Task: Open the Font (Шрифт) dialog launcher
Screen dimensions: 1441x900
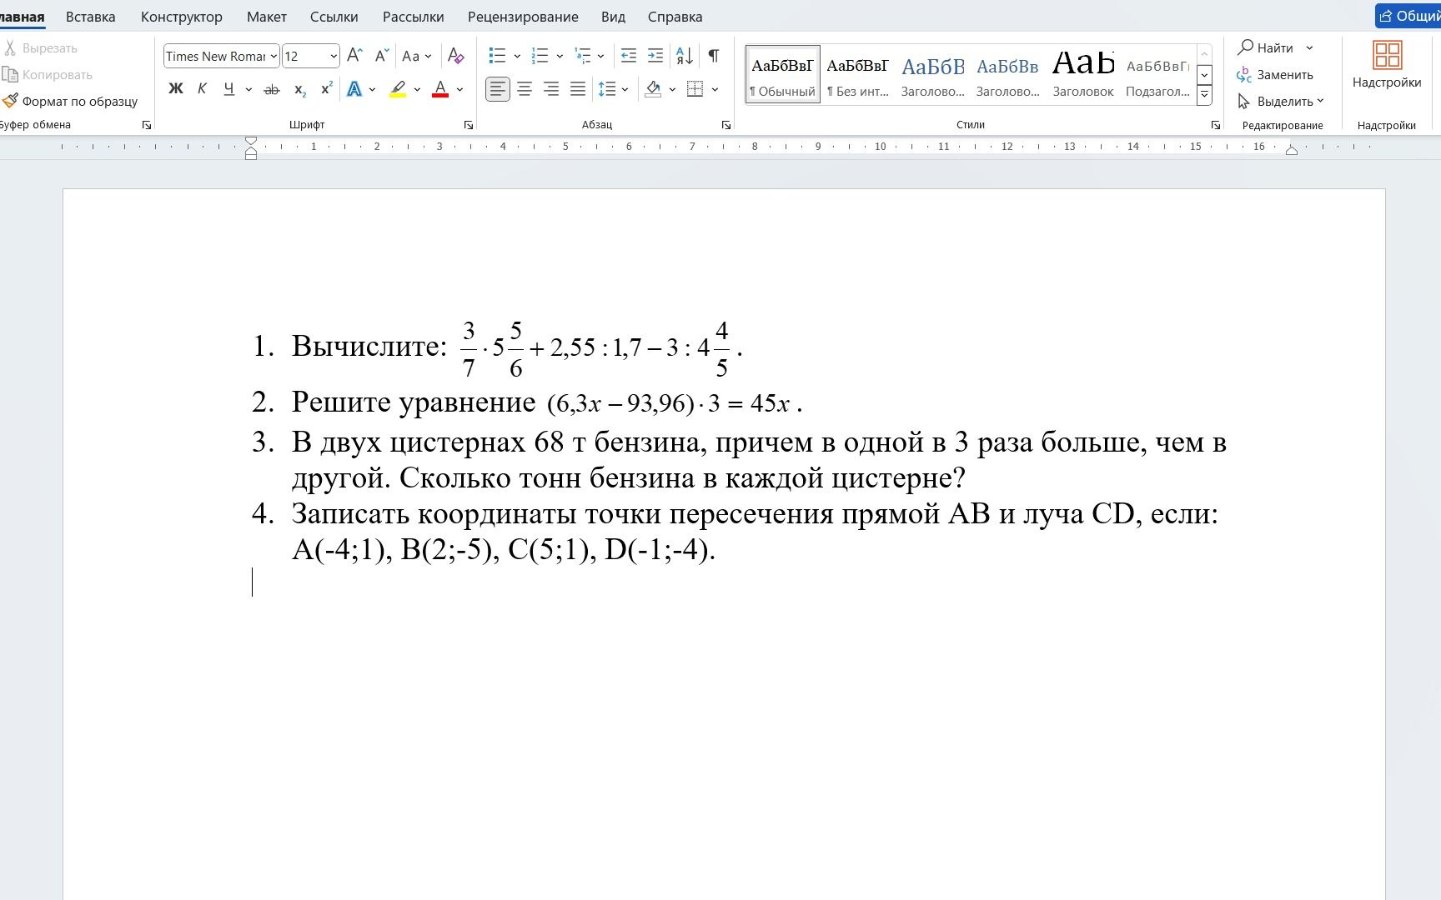Action: point(469,125)
